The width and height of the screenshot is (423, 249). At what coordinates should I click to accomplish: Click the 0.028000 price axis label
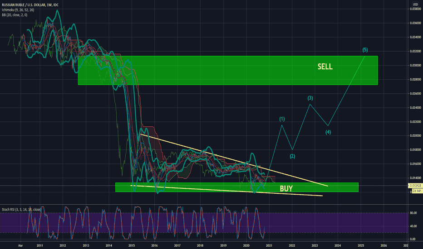415,79
